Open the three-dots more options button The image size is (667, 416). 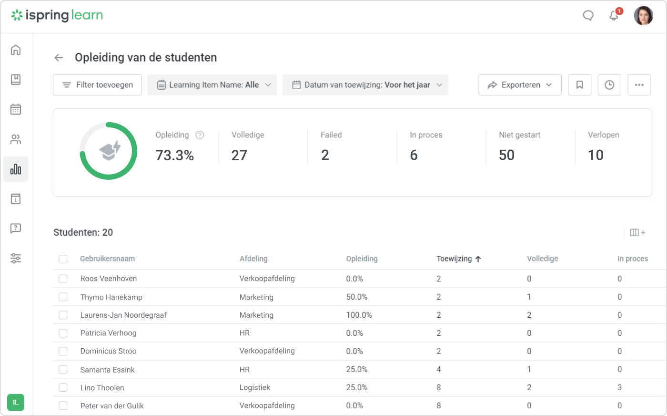pos(639,85)
